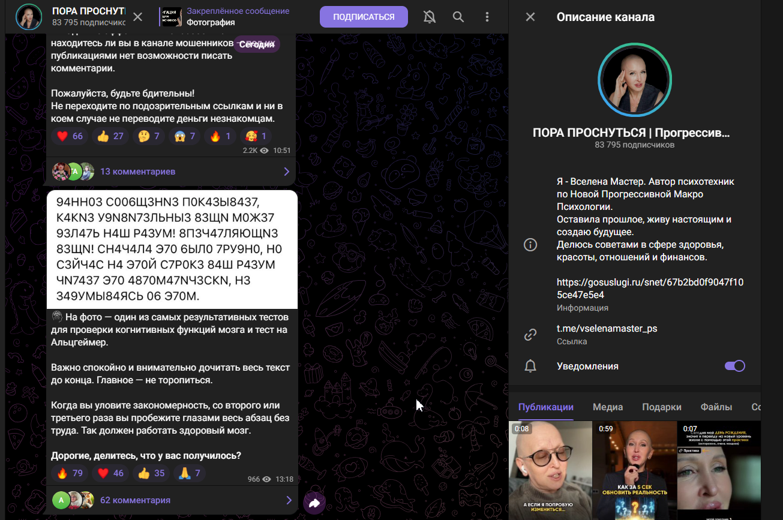Image resolution: width=783 pixels, height=520 pixels.
Task: Open the coded text image in post
Action: click(x=172, y=249)
